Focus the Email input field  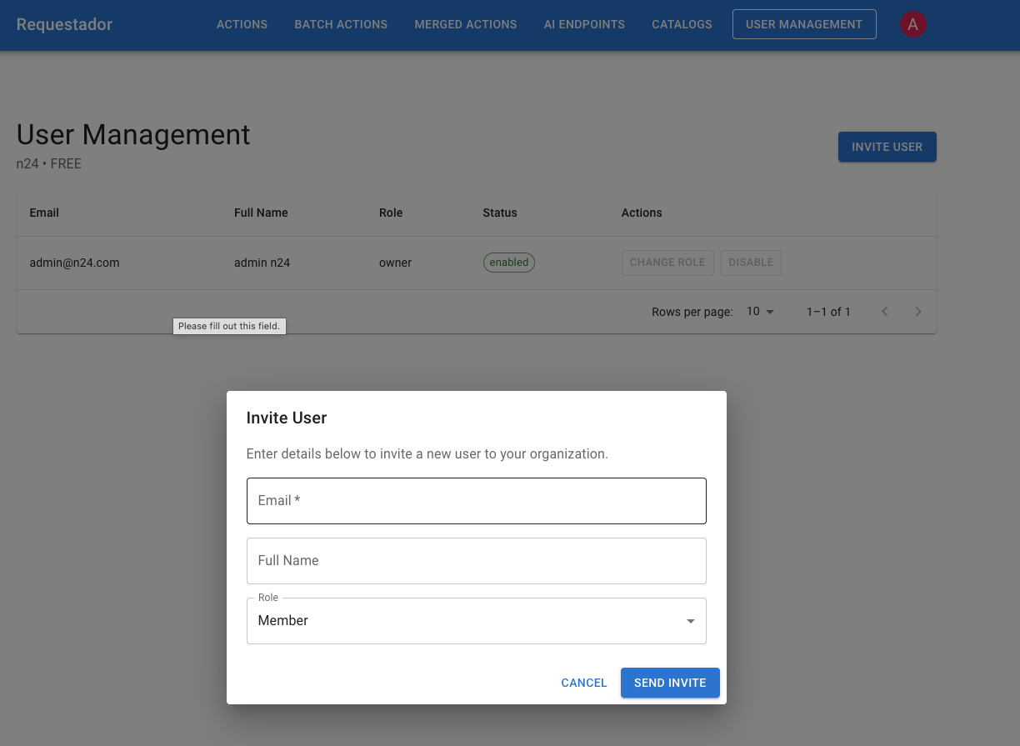click(476, 501)
